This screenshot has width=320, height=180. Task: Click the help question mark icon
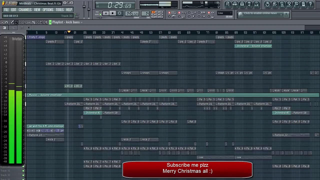310,4
